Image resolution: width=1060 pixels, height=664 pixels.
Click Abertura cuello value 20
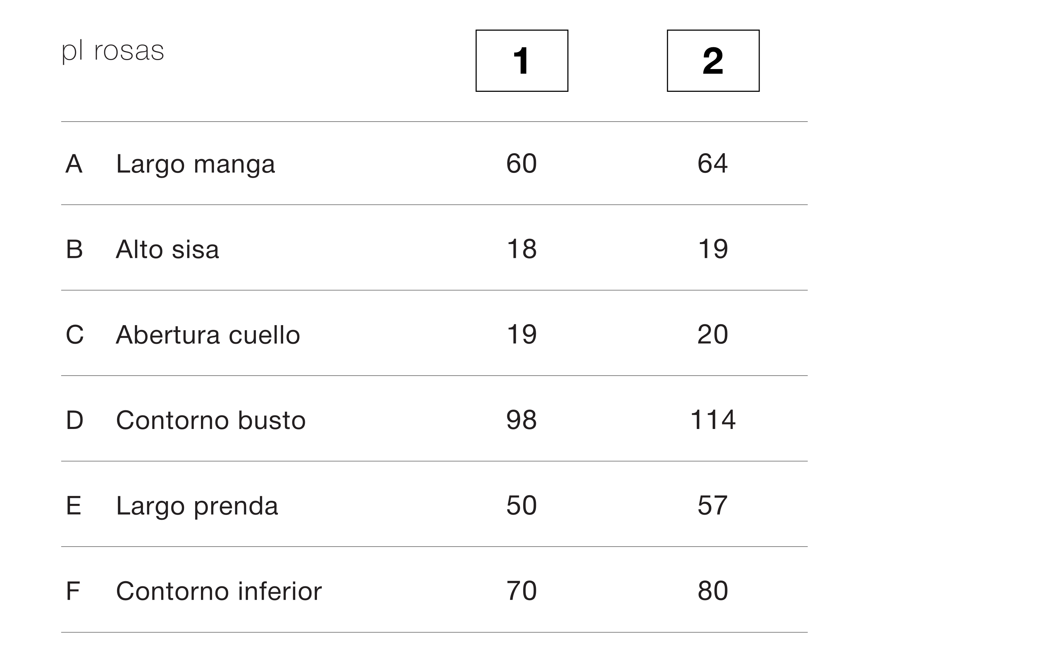click(x=713, y=335)
